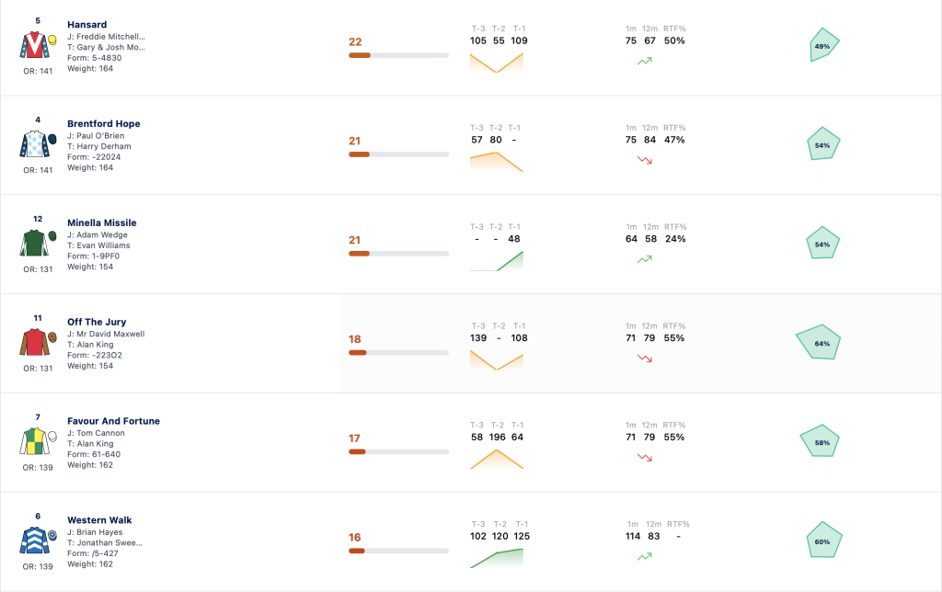Click Off The Jury's red silks icon
The image size is (942, 592).
pyautogui.click(x=38, y=342)
